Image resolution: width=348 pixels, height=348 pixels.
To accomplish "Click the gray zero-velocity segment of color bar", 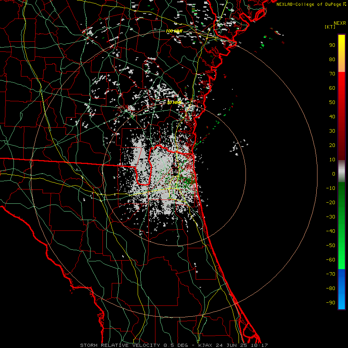I will click(x=341, y=171).
